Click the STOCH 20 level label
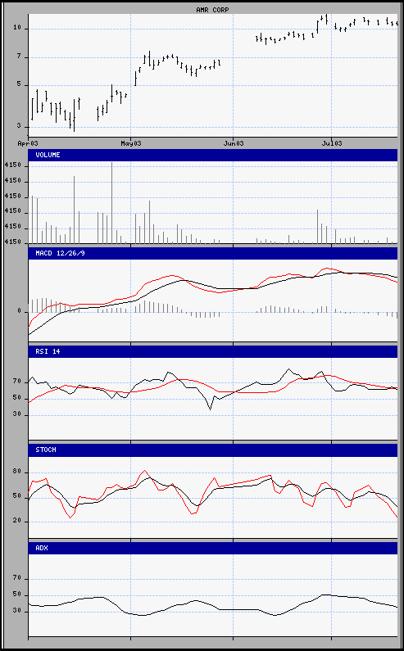The image size is (404, 651). pyautogui.click(x=17, y=522)
